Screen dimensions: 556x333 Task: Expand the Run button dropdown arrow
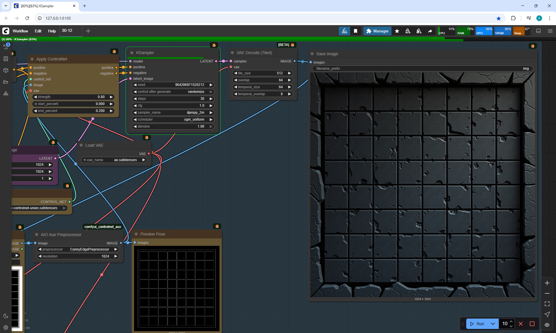[493, 324]
